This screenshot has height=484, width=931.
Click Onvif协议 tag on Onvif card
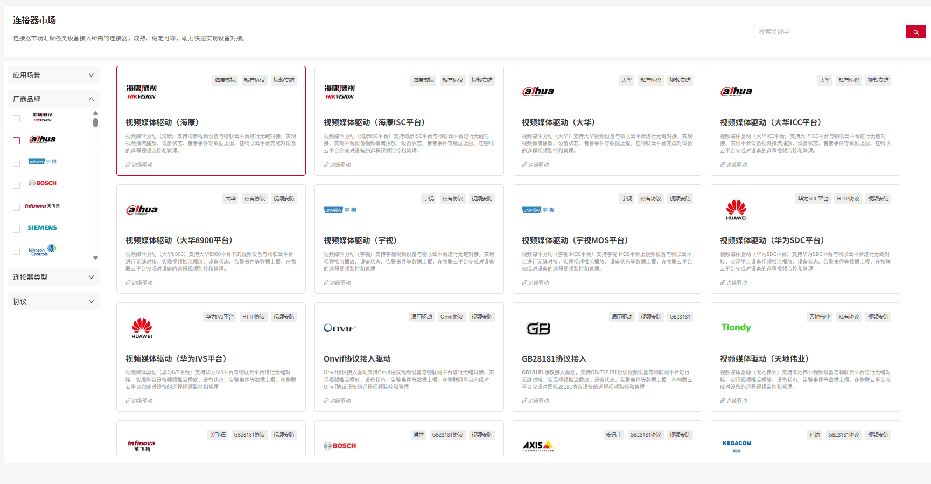pyautogui.click(x=452, y=317)
